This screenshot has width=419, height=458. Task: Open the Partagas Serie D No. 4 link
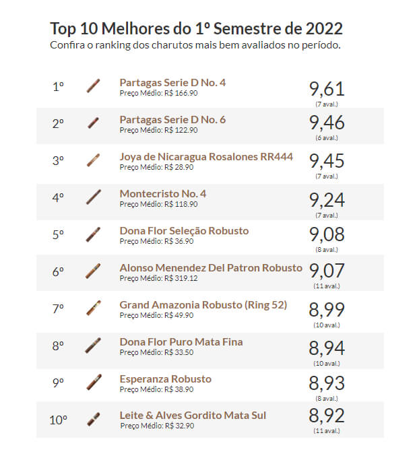click(172, 83)
